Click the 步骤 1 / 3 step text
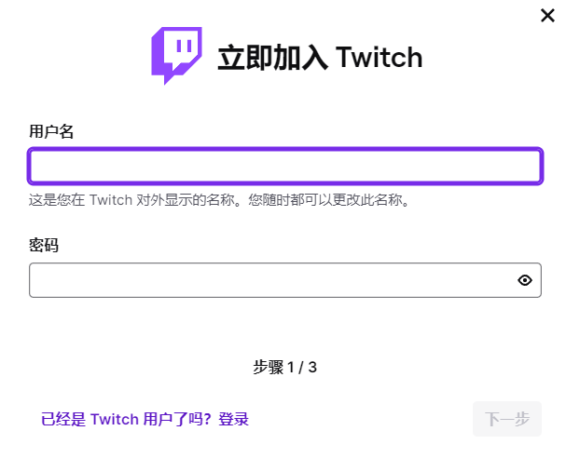 coord(284,368)
